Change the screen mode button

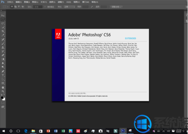pos(3,107)
